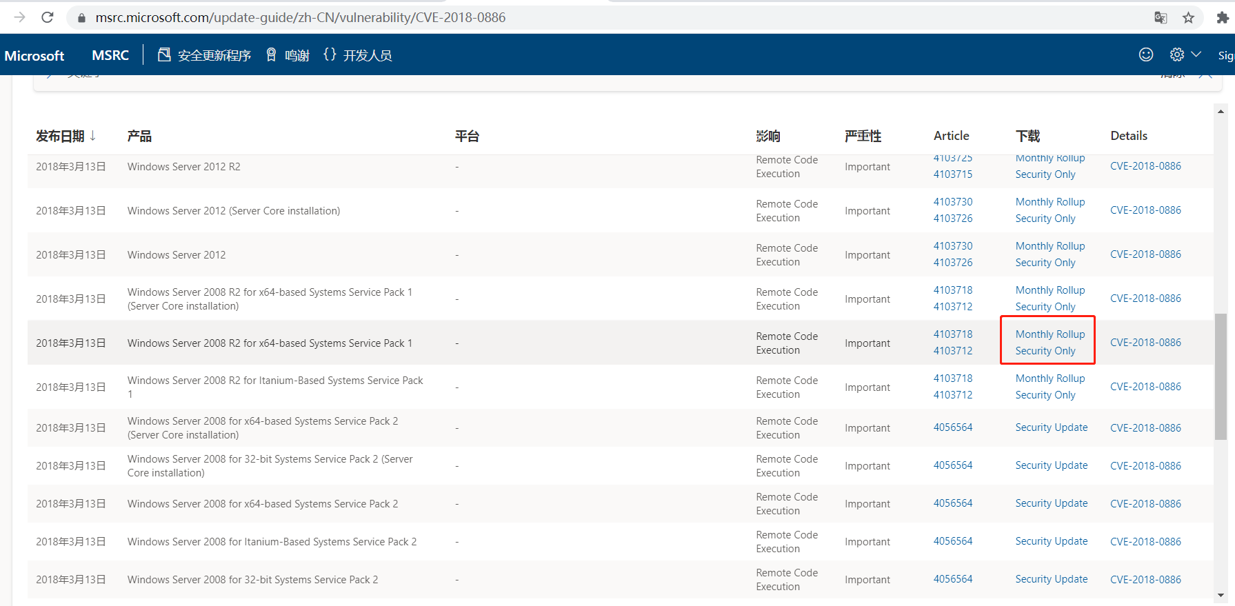Click the Details column header
The height and width of the screenshot is (606, 1235).
(1129, 136)
